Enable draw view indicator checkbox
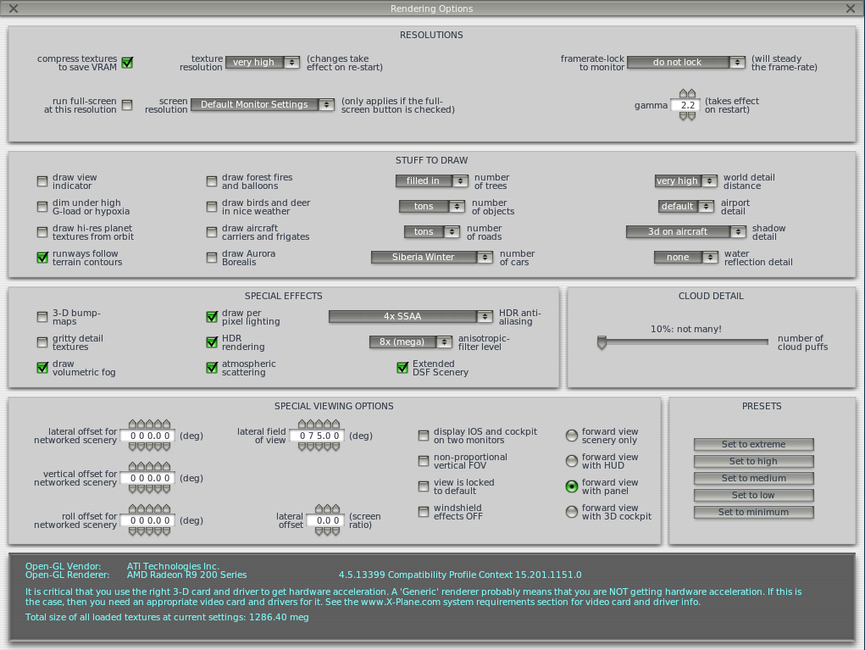Viewport: 865px width, 650px height. coord(42,181)
